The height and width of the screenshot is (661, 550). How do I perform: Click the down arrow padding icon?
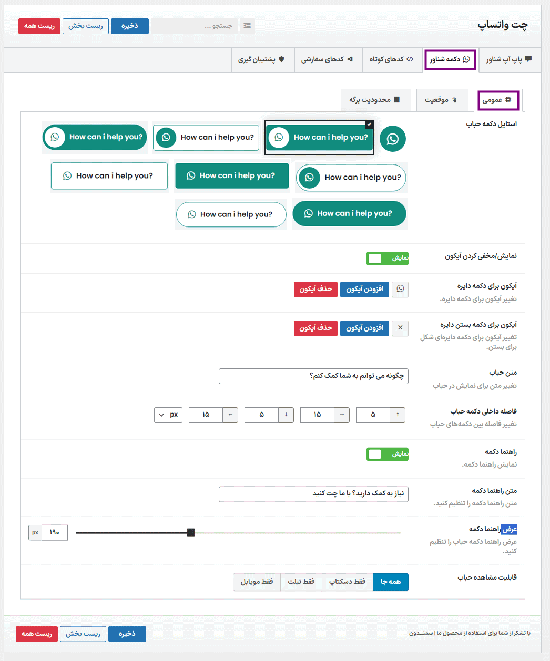point(286,415)
